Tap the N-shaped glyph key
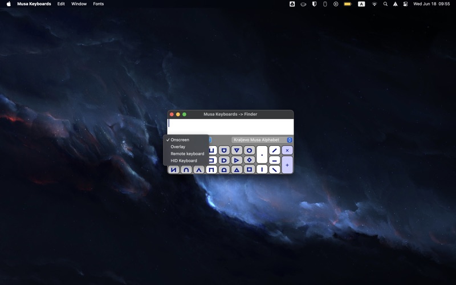Image resolution: width=456 pixels, height=285 pixels. point(174,169)
